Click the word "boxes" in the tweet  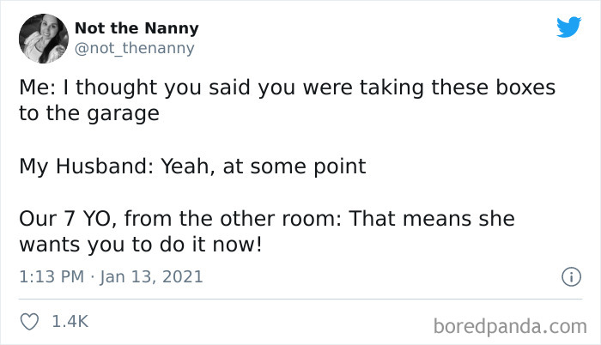tap(525, 88)
